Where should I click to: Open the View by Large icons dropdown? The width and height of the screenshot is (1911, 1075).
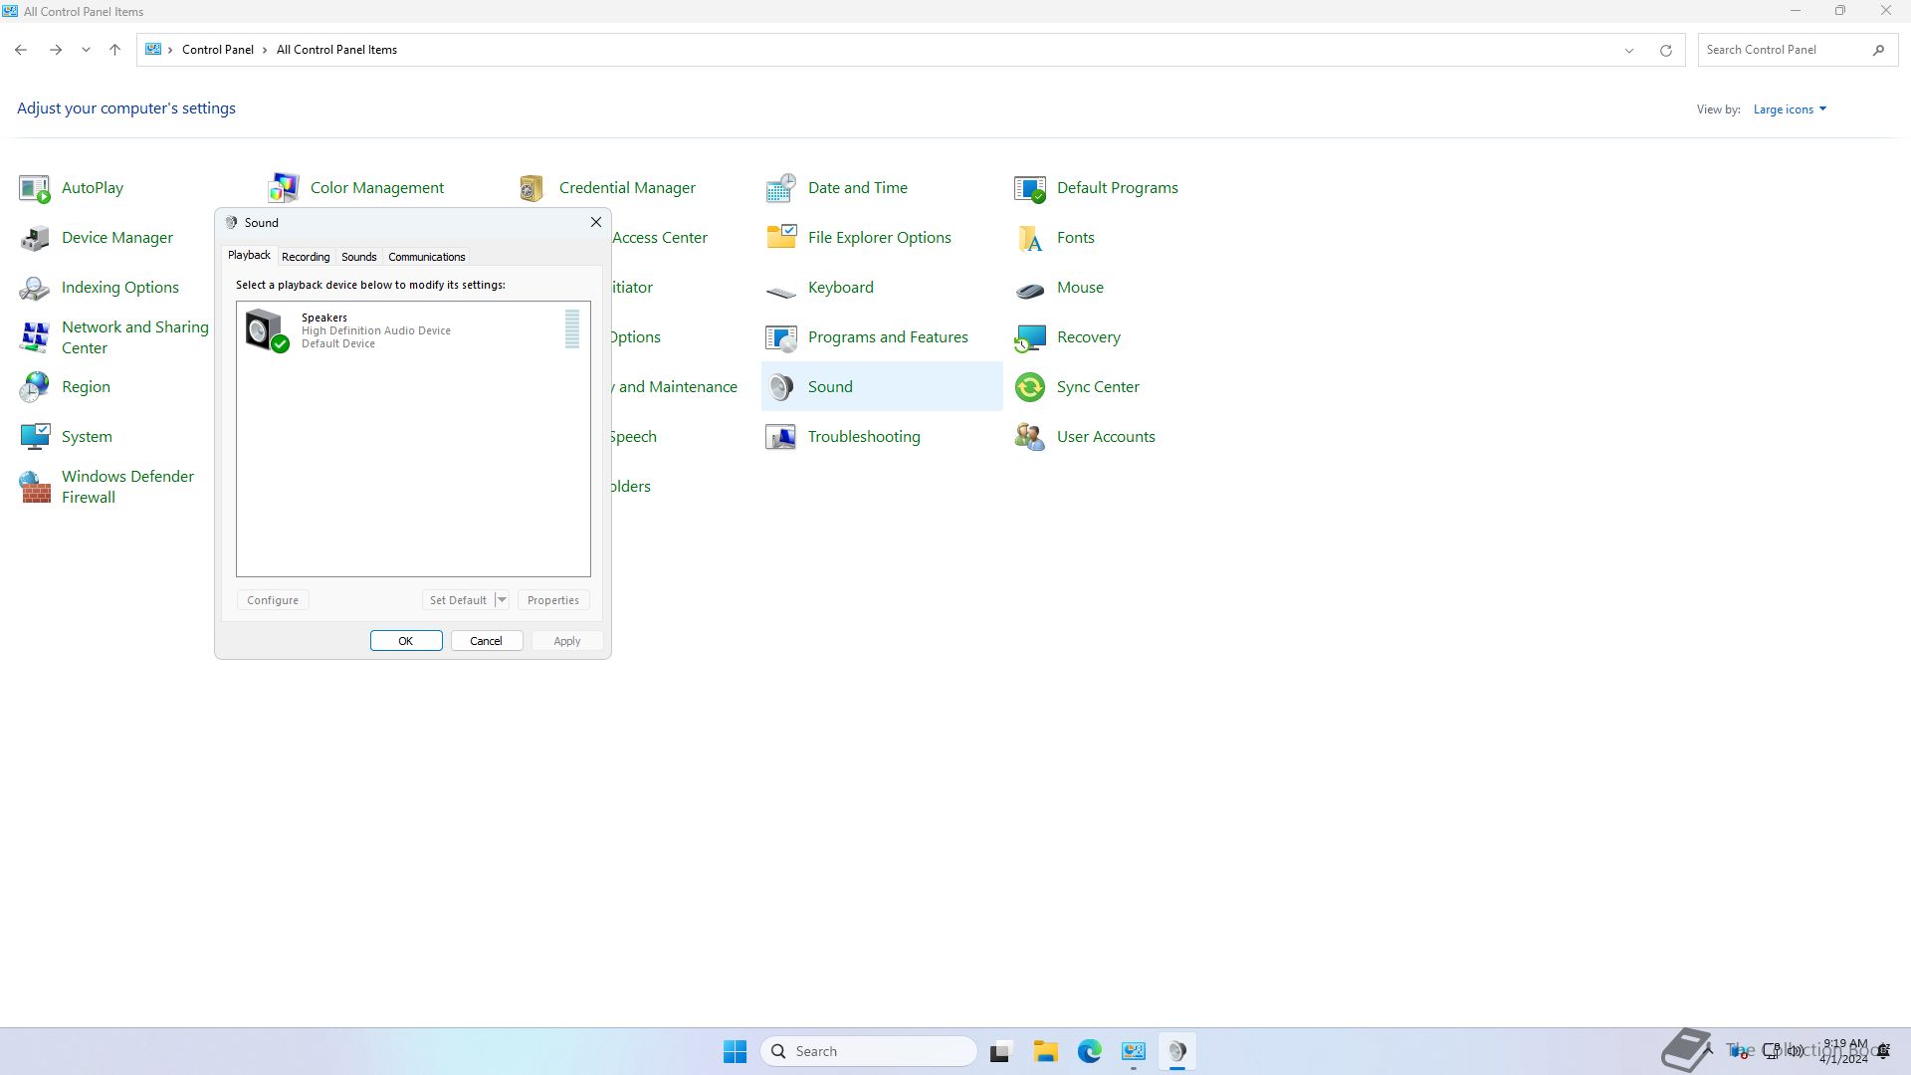(1790, 109)
